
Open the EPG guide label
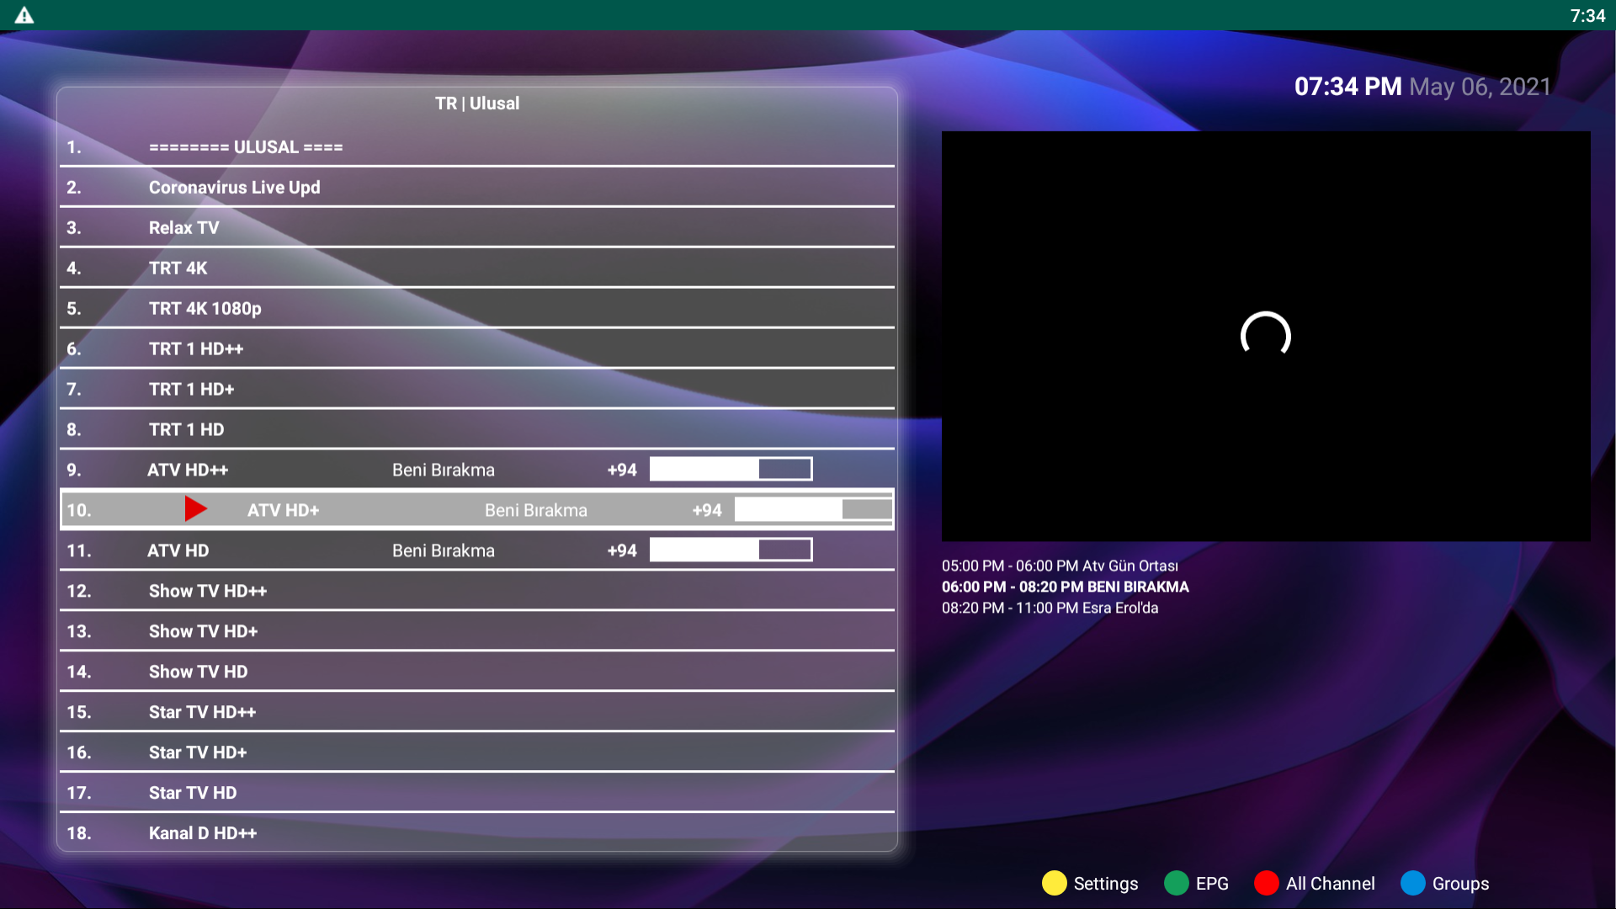tap(1212, 884)
